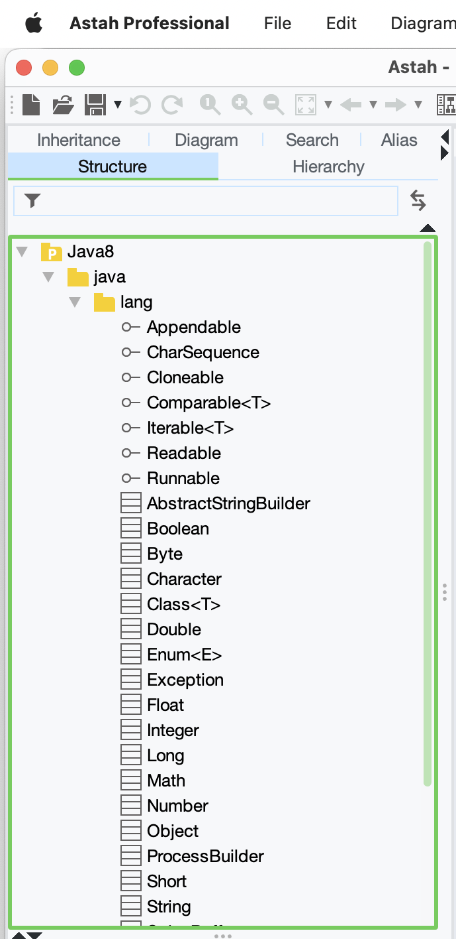
Task: Open the Inheritance tab
Action: [x=79, y=140]
